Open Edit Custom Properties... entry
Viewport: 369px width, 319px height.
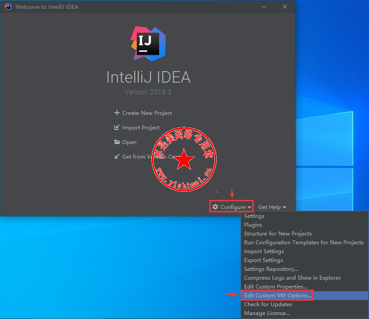305,287
